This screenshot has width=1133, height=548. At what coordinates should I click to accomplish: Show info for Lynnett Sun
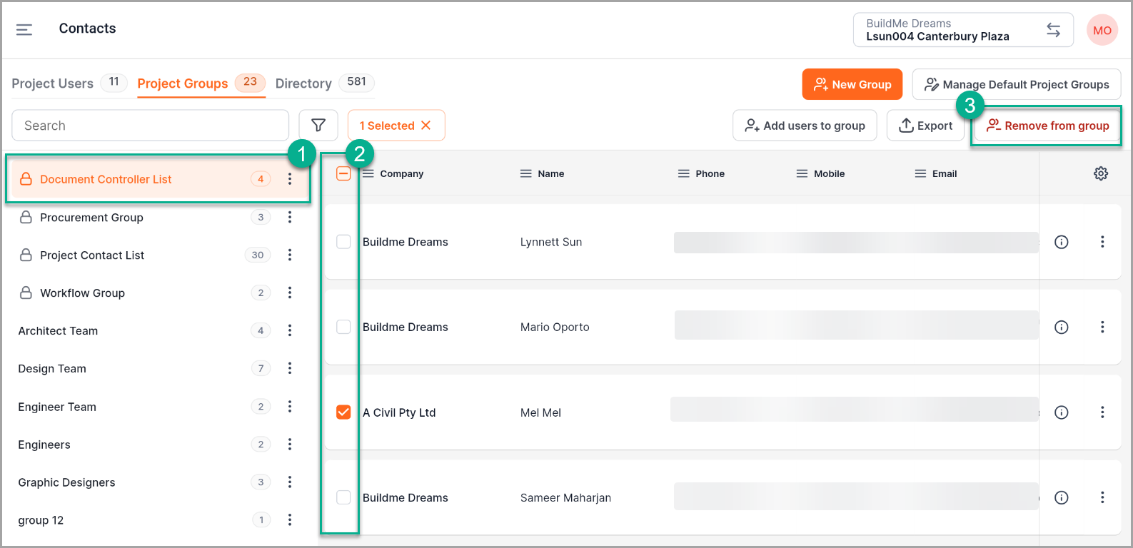click(1062, 242)
